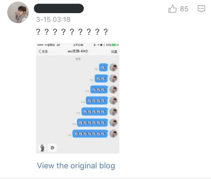Tap the green battery indicator in screenshot
This screenshot has height=179, width=211.
click(114, 45)
